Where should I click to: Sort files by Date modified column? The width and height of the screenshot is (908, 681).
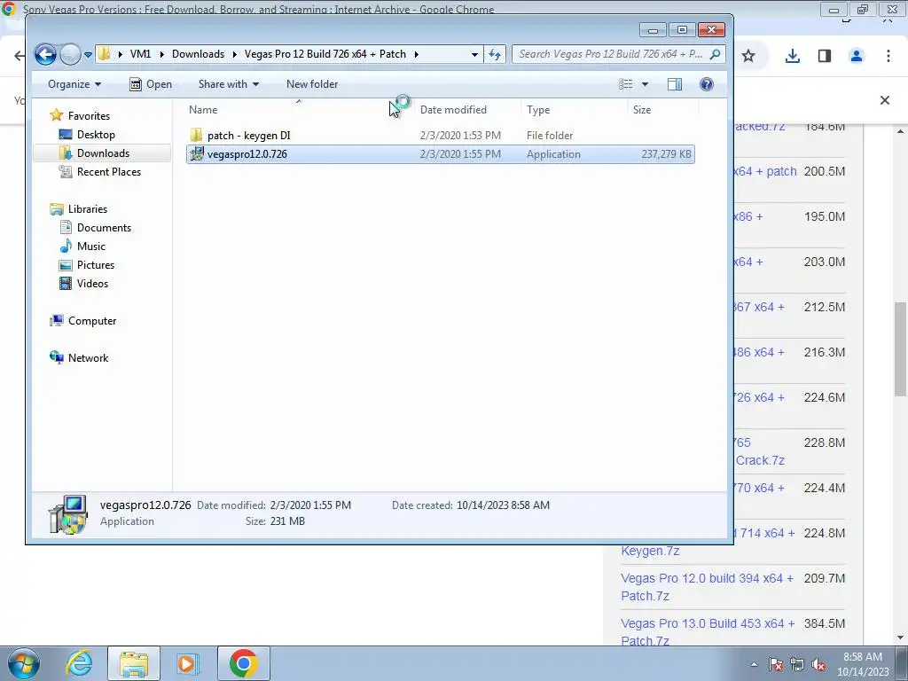[453, 109]
